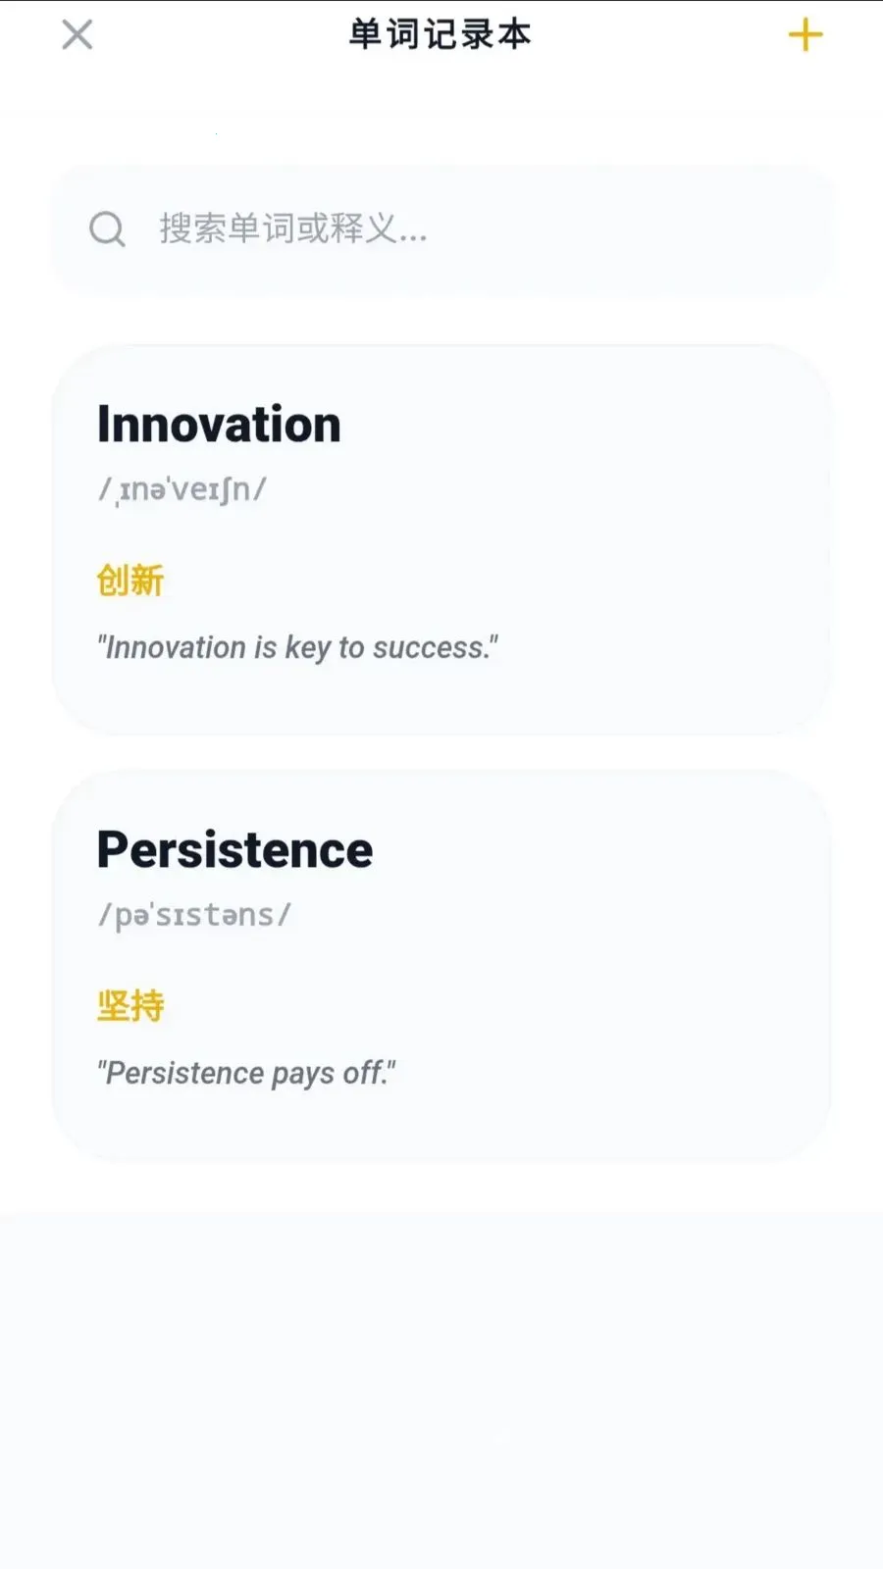
Task: Click the Innovation phonetic transcription /ˌɪnəˈveɪʃn/
Action: pos(182,488)
